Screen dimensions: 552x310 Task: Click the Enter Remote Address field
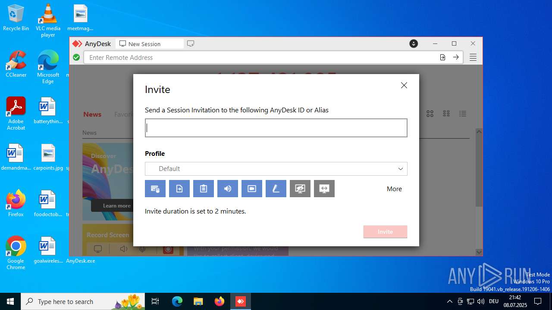coord(260,57)
